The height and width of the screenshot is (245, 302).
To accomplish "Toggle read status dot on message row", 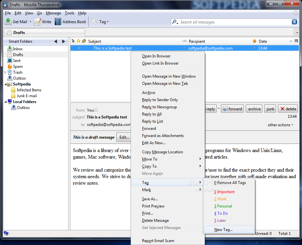I will click(x=184, y=48).
